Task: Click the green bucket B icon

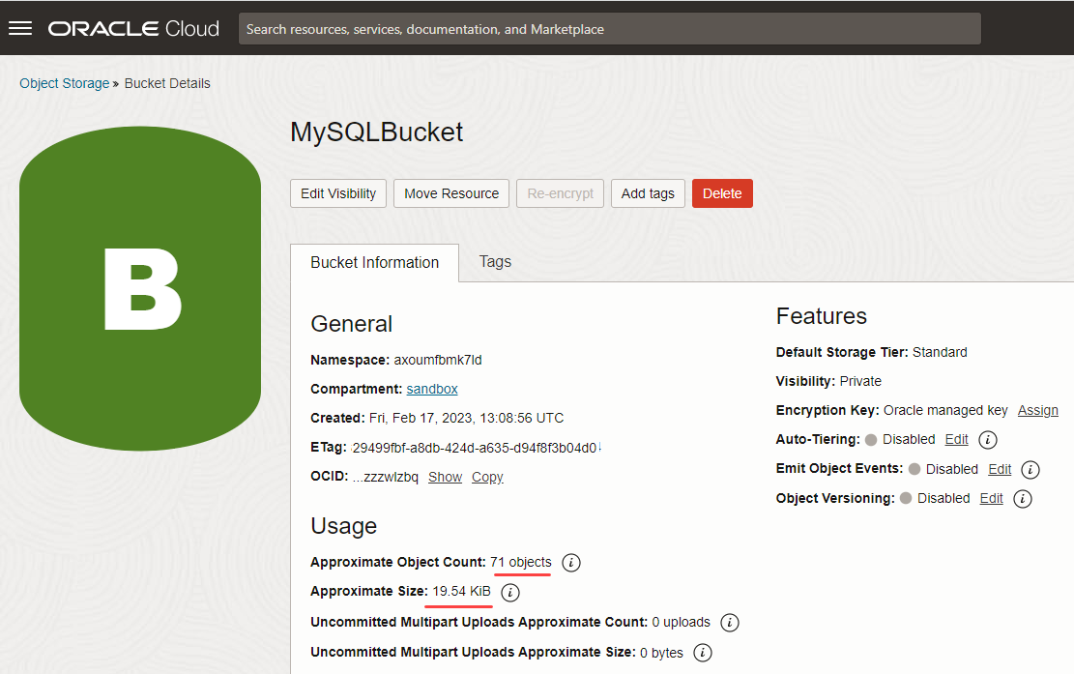Action: (140, 288)
